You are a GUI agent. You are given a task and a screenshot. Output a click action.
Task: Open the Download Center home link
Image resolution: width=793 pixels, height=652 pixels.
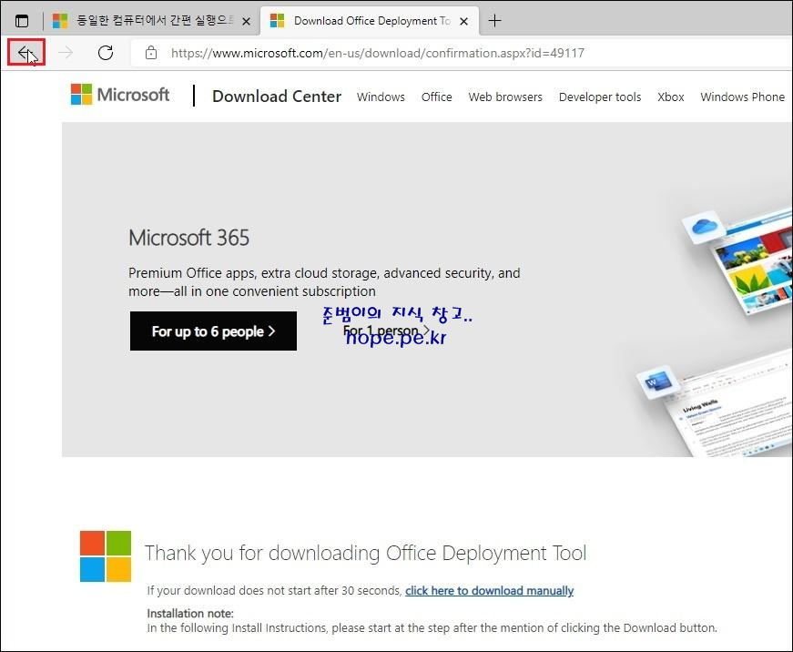[277, 97]
